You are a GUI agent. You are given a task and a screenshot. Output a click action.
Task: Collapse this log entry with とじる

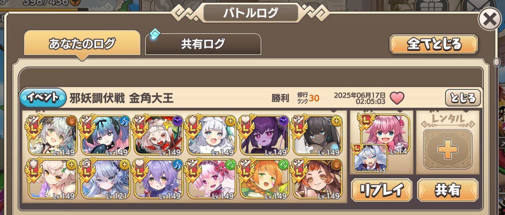point(463,98)
